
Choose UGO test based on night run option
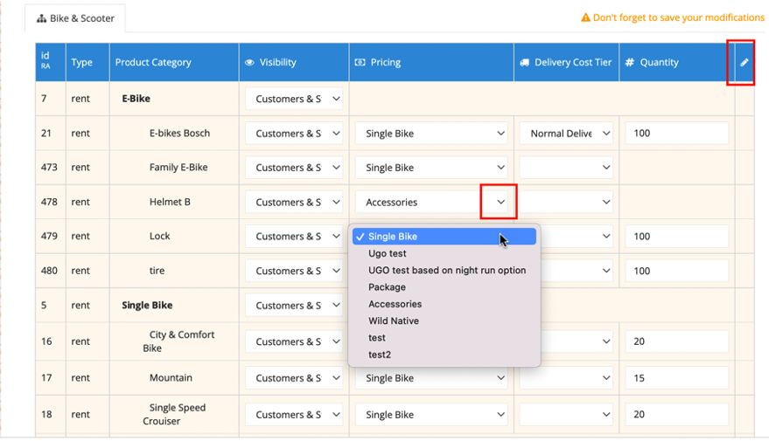click(x=444, y=270)
